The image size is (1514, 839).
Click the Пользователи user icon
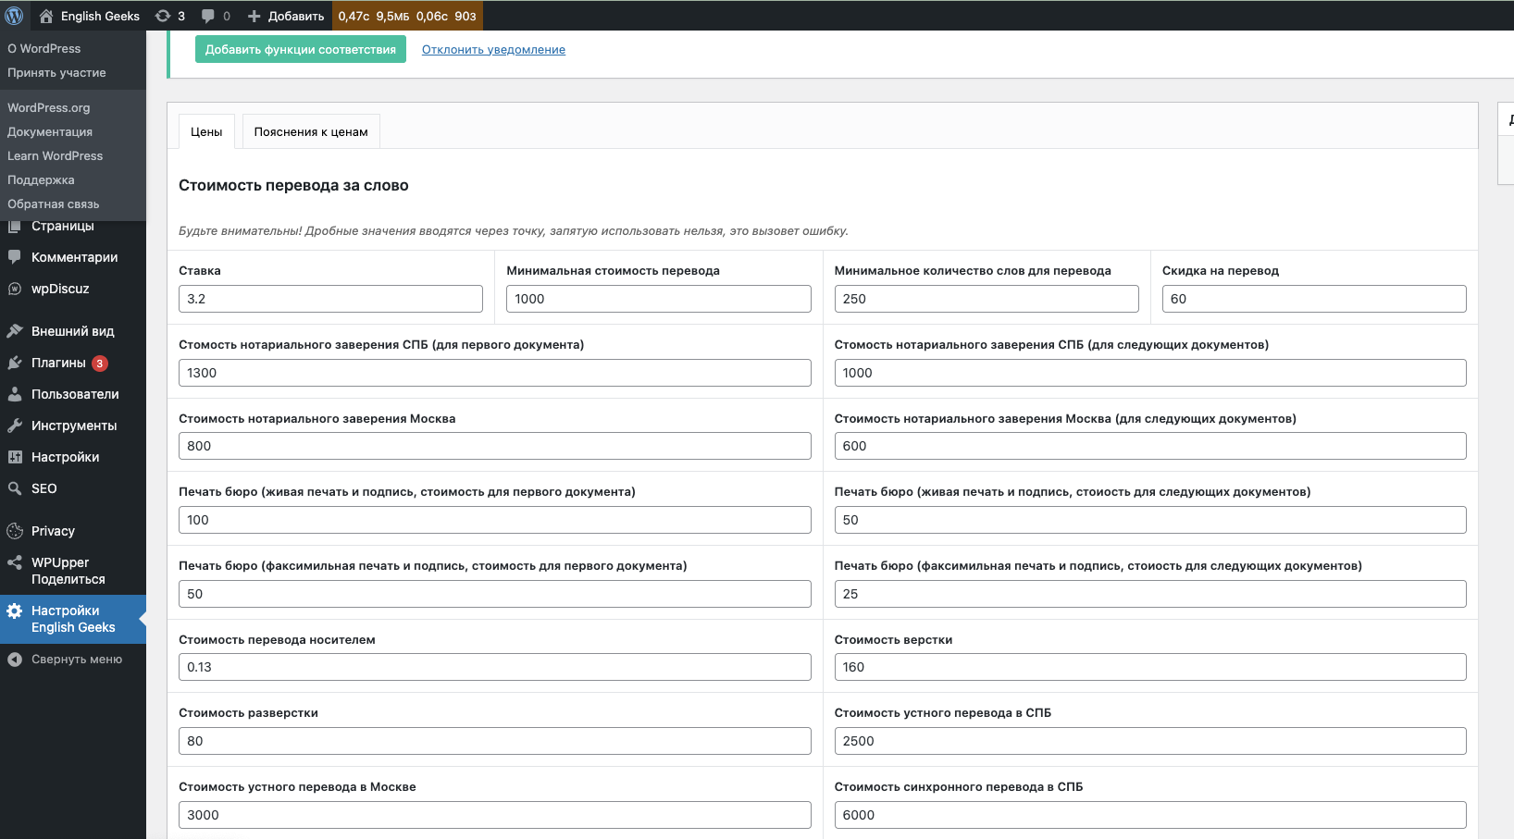click(x=15, y=394)
